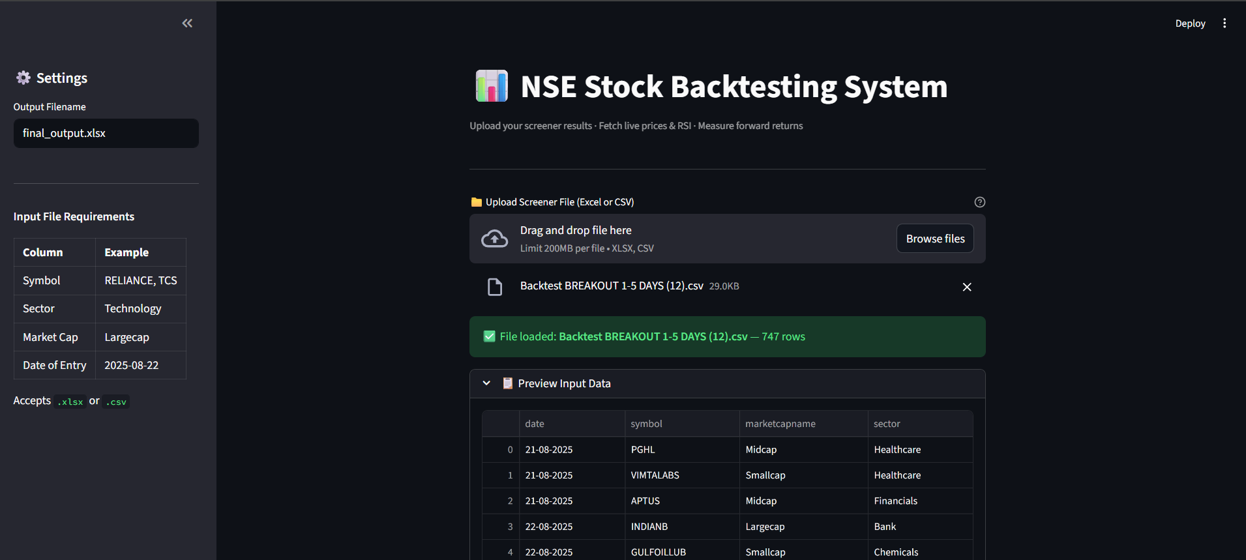
Task: Click the green check icon in the File loaded banner
Action: (489, 336)
